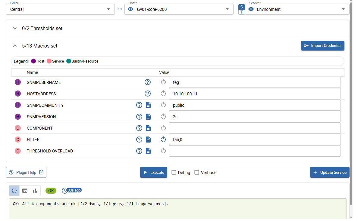The height and width of the screenshot is (221, 358).
Task: Switch to the chart output tab
Action: [35, 191]
